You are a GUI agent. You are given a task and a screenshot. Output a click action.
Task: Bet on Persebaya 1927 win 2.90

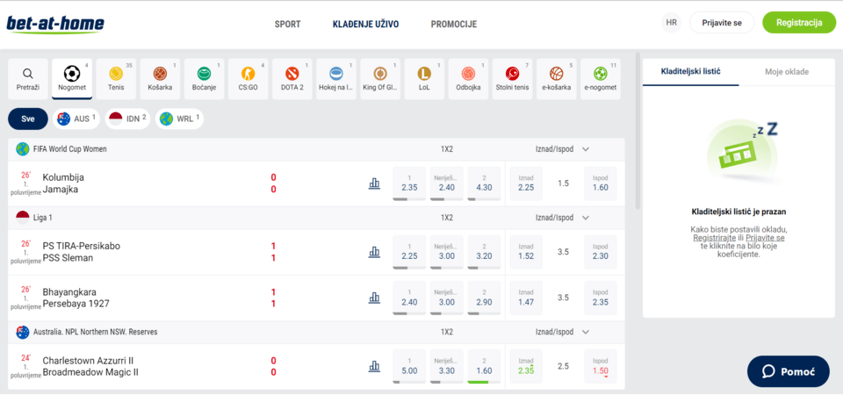(484, 298)
